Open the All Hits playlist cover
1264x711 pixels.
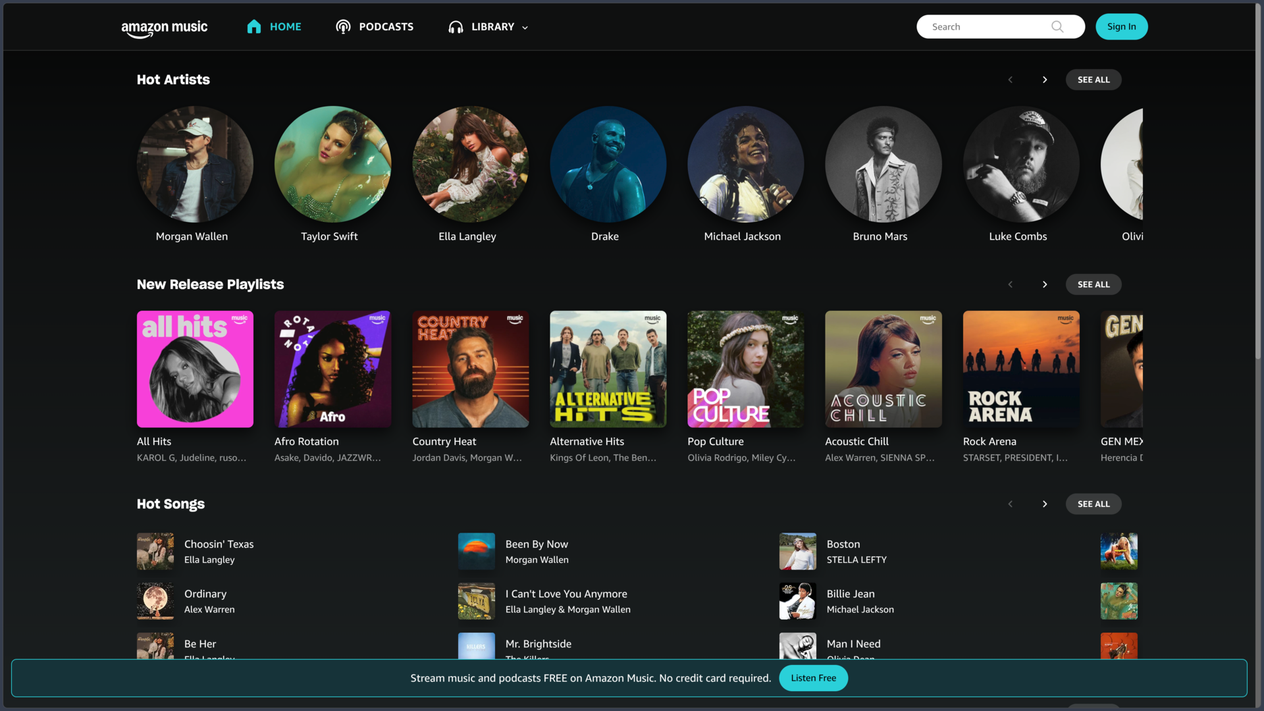195,369
